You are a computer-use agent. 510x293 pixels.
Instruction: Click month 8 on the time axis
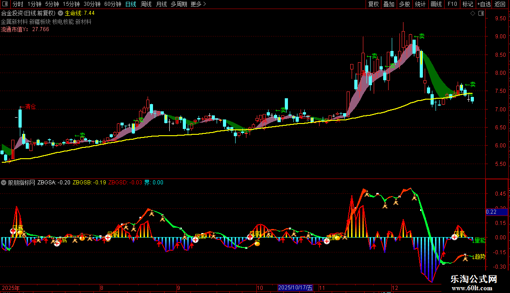point(102,288)
